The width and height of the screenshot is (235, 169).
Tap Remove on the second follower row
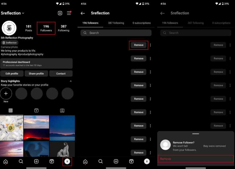pos(139,59)
